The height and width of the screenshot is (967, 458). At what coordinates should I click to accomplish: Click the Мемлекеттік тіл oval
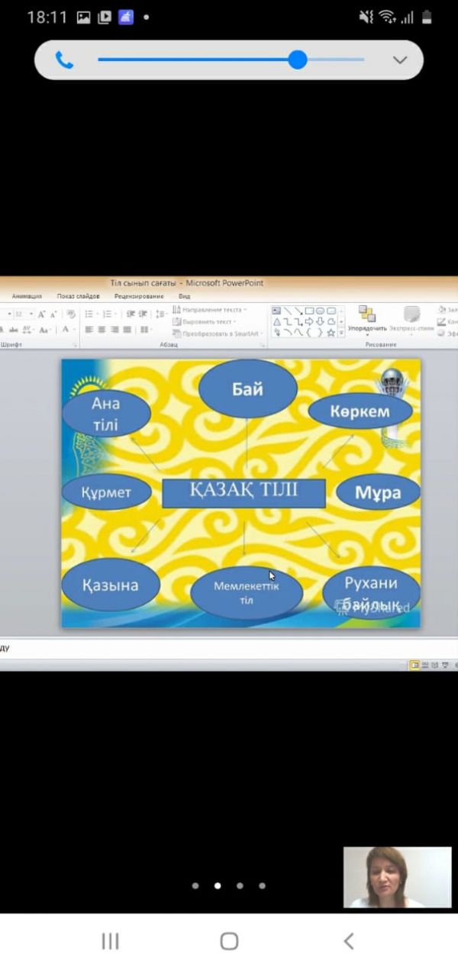pyautogui.click(x=246, y=593)
